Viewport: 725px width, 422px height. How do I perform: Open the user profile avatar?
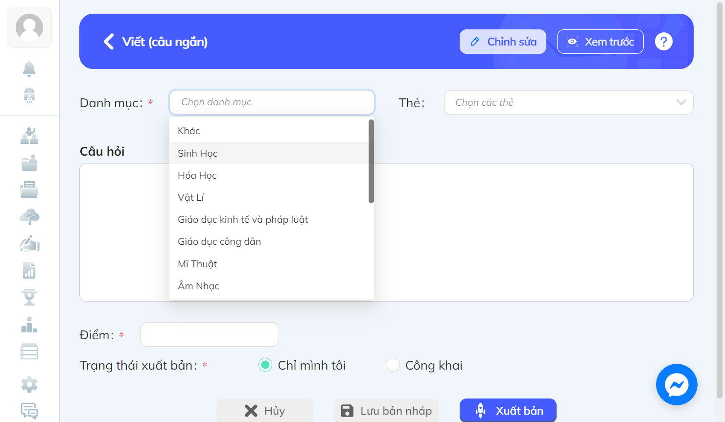point(29,27)
